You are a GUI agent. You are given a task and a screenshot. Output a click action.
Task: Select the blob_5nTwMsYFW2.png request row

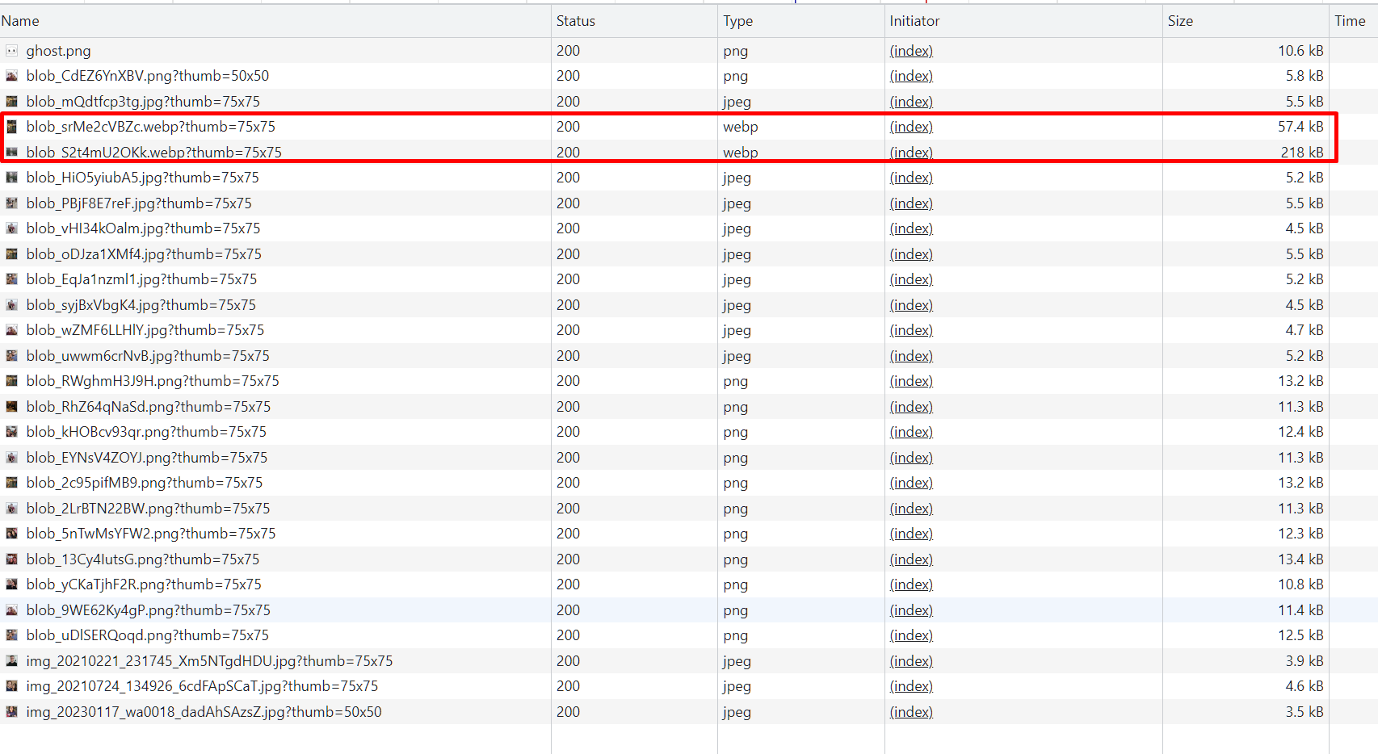pos(323,534)
